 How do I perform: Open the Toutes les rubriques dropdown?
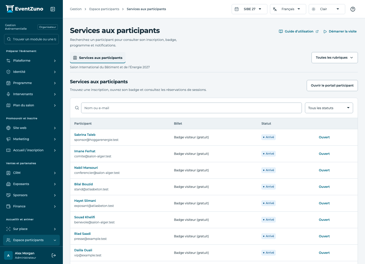coord(335,58)
